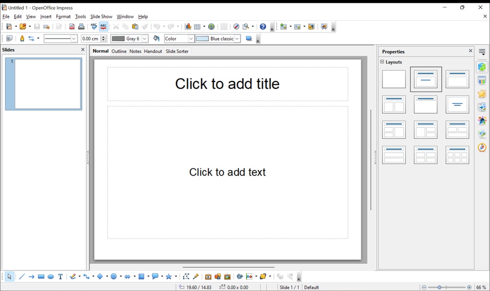490x291 pixels.
Task: Open Custom Animation sidebar star icon
Action: click(x=482, y=94)
